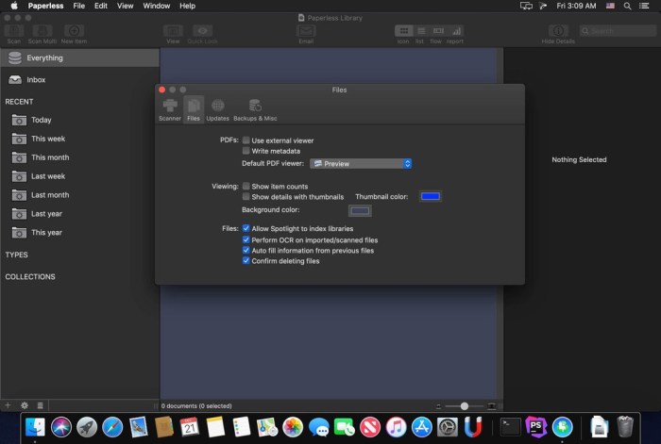Open Finder from the dock

[36, 427]
